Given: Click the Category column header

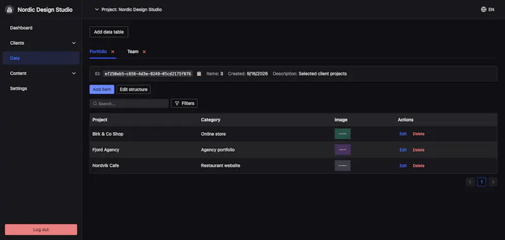Looking at the screenshot, I should tap(211, 120).
